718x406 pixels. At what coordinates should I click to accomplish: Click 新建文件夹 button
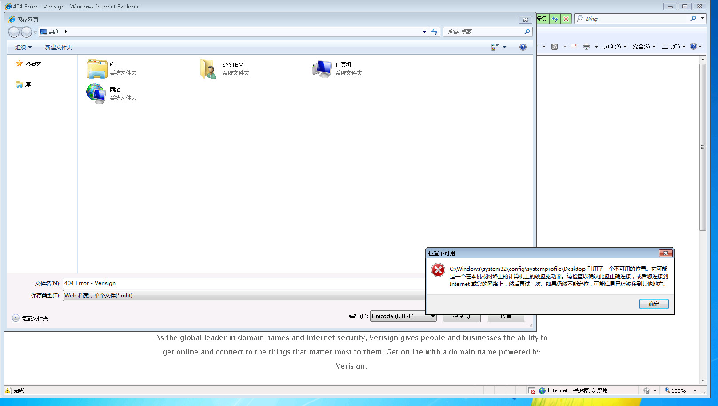(58, 47)
